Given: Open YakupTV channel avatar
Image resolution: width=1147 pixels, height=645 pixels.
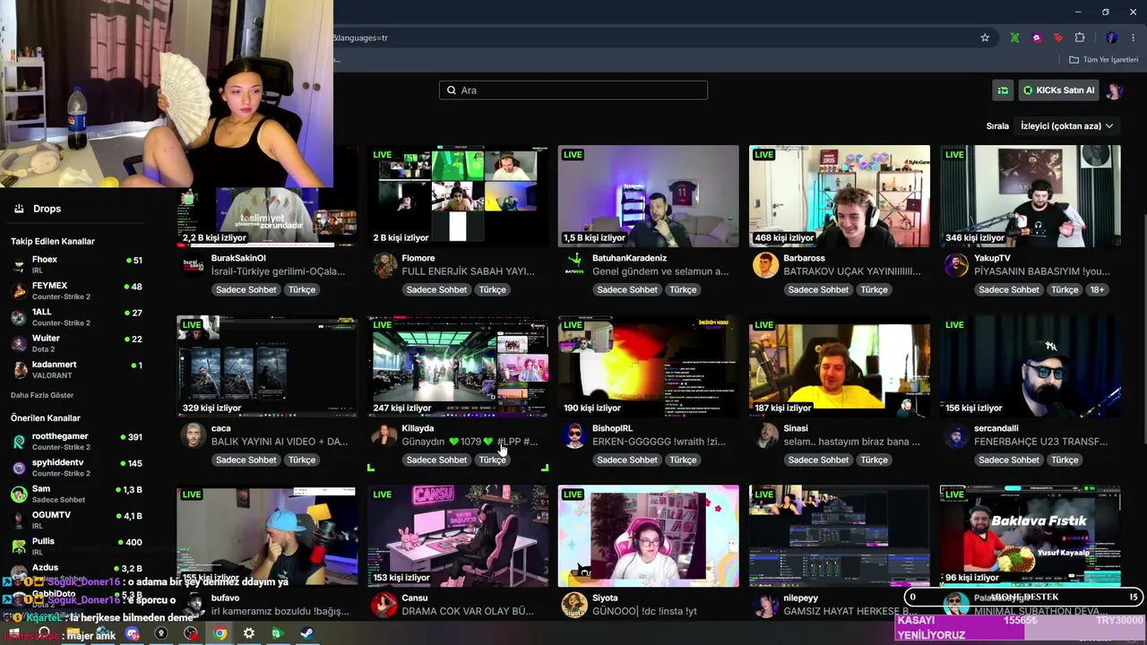Looking at the screenshot, I should coord(956,265).
